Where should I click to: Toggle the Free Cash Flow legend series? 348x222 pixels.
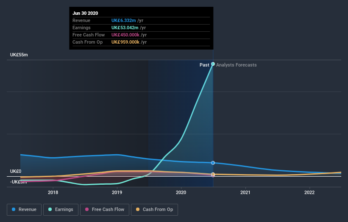[105, 210]
